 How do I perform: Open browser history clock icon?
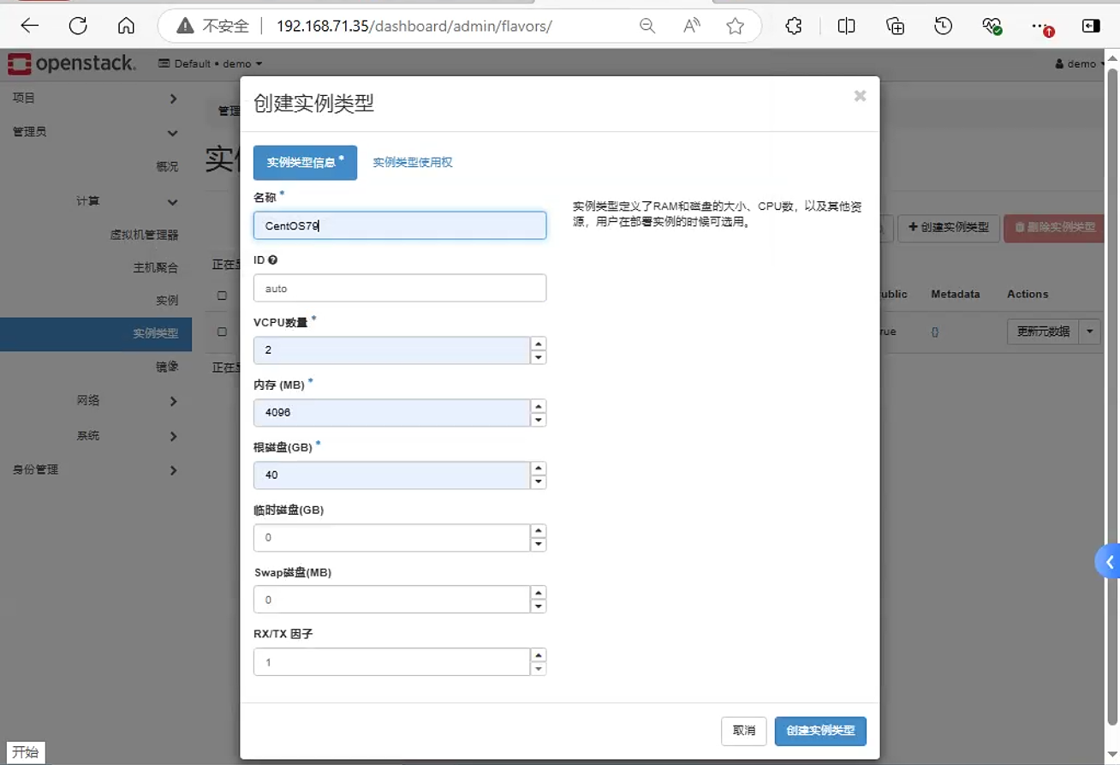[944, 27]
